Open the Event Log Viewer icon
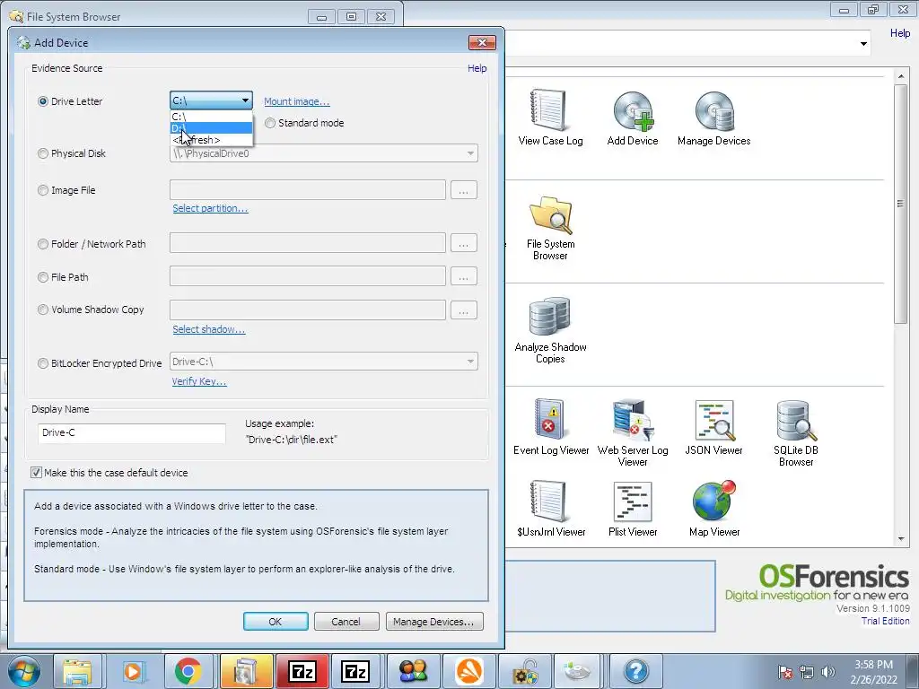Screen dimensions: 919x689 pyautogui.click(x=550, y=426)
